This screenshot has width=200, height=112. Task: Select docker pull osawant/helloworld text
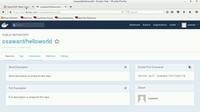point(162,76)
